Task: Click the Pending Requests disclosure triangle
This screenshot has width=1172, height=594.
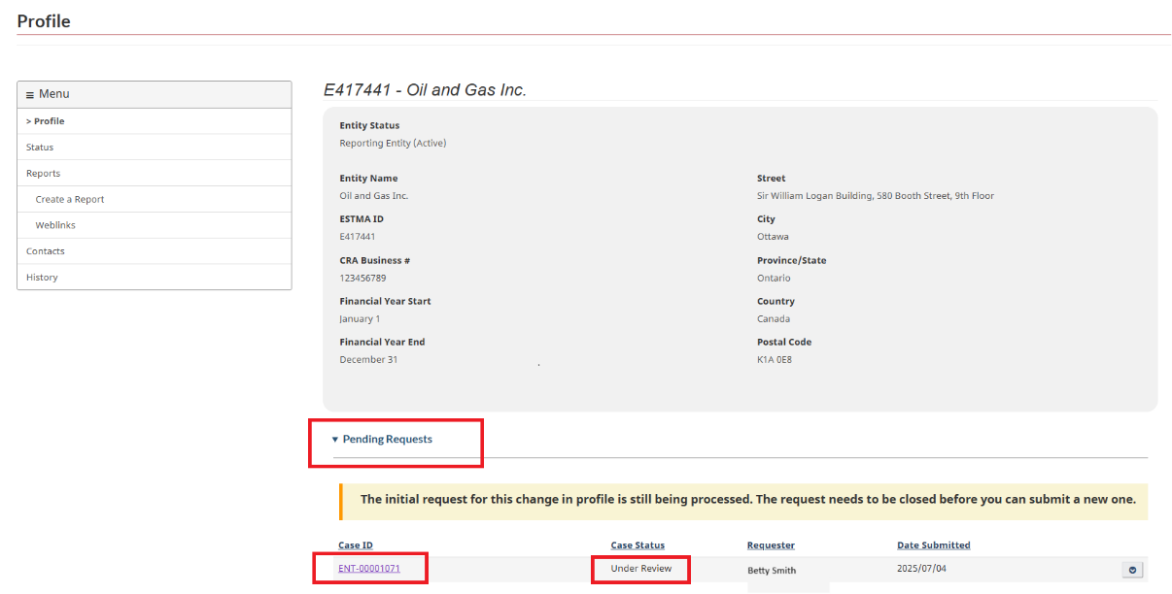Action: (336, 439)
